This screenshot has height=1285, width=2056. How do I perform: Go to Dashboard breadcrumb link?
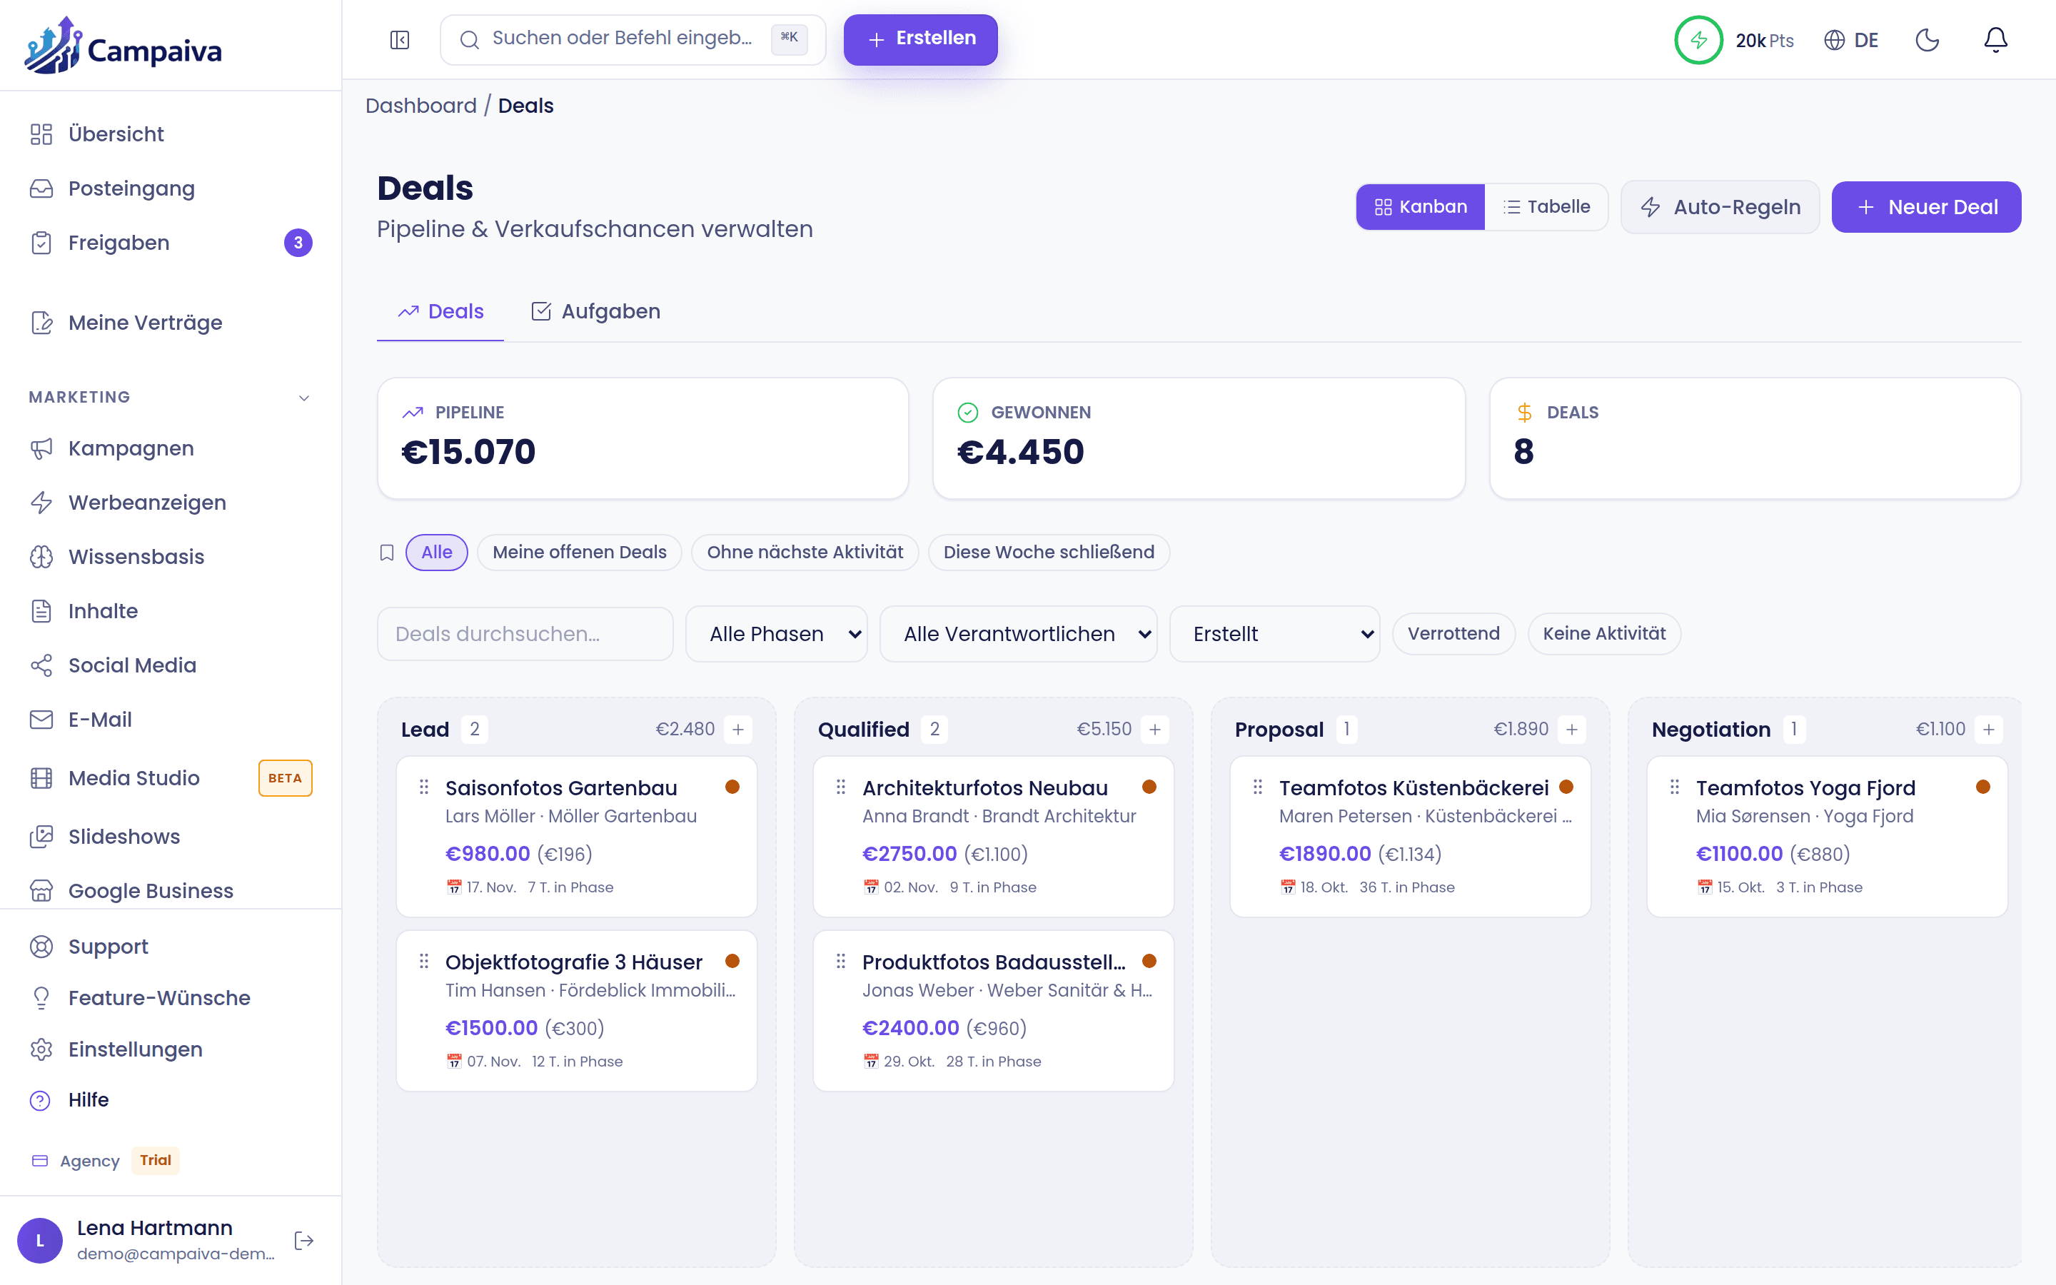click(x=420, y=106)
